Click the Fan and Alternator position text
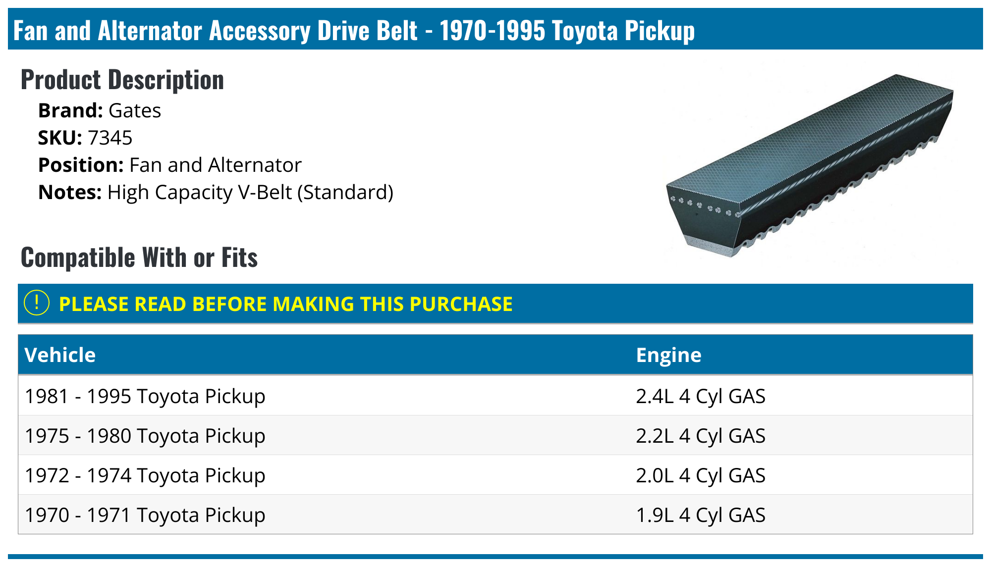 click(215, 165)
